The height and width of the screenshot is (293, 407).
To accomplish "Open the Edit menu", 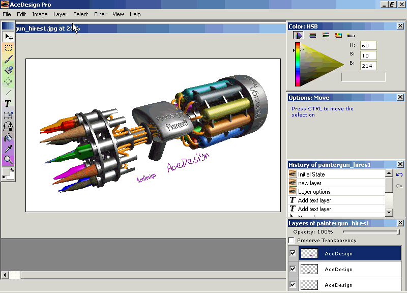I will point(21,14).
